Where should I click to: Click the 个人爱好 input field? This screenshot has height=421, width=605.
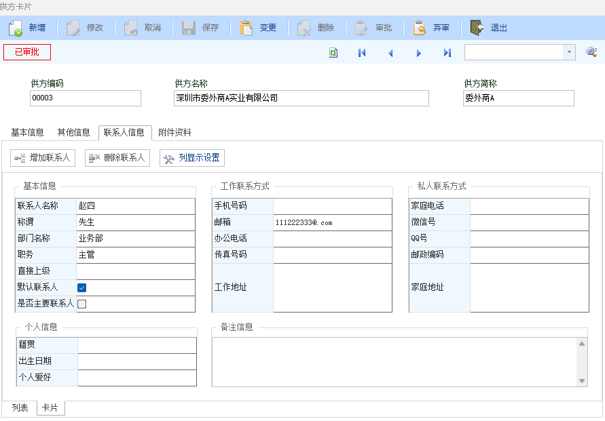pos(136,378)
